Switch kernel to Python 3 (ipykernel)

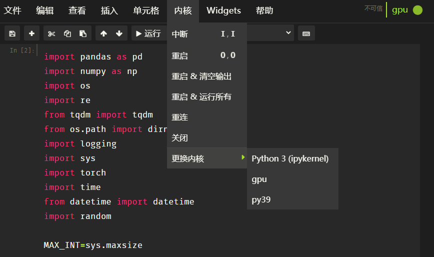tap(292, 158)
